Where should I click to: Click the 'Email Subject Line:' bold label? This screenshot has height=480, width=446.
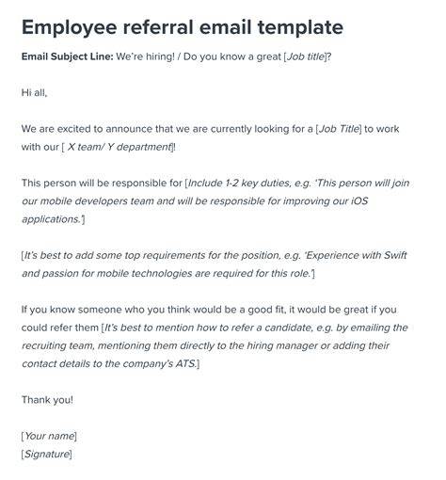tap(67, 56)
